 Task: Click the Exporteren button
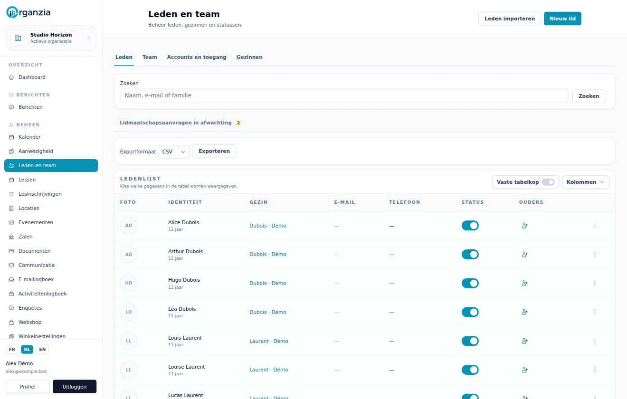[x=214, y=151]
